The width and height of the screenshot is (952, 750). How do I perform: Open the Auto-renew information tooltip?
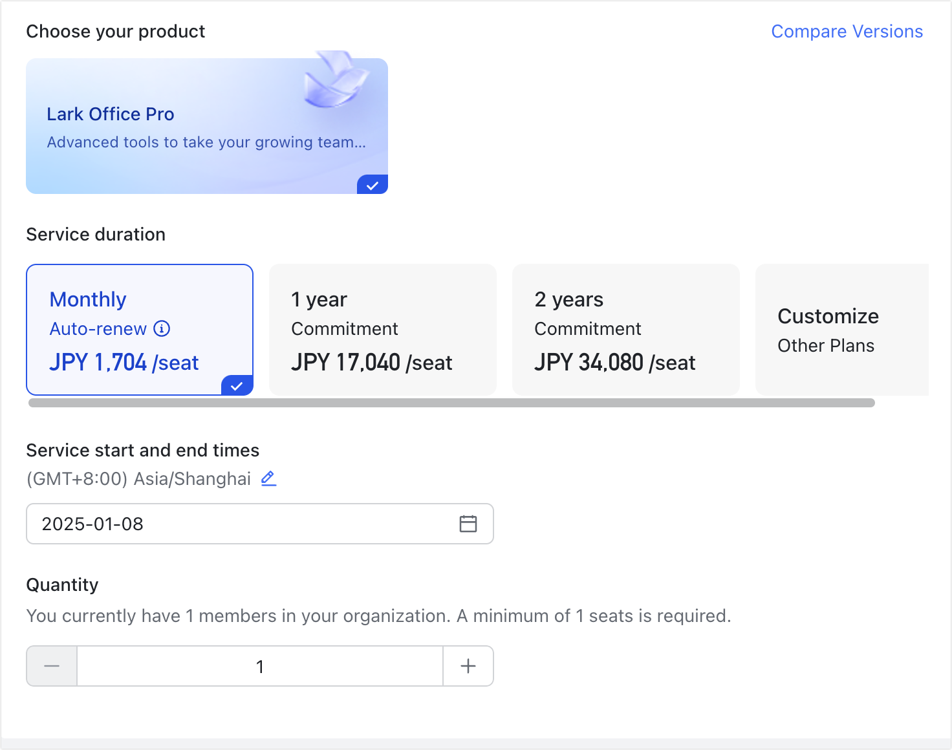pos(162,328)
